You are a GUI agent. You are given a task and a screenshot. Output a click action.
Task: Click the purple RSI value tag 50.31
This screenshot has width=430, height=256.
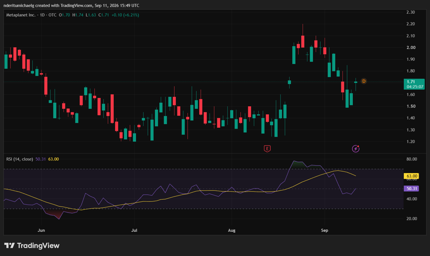coord(411,189)
